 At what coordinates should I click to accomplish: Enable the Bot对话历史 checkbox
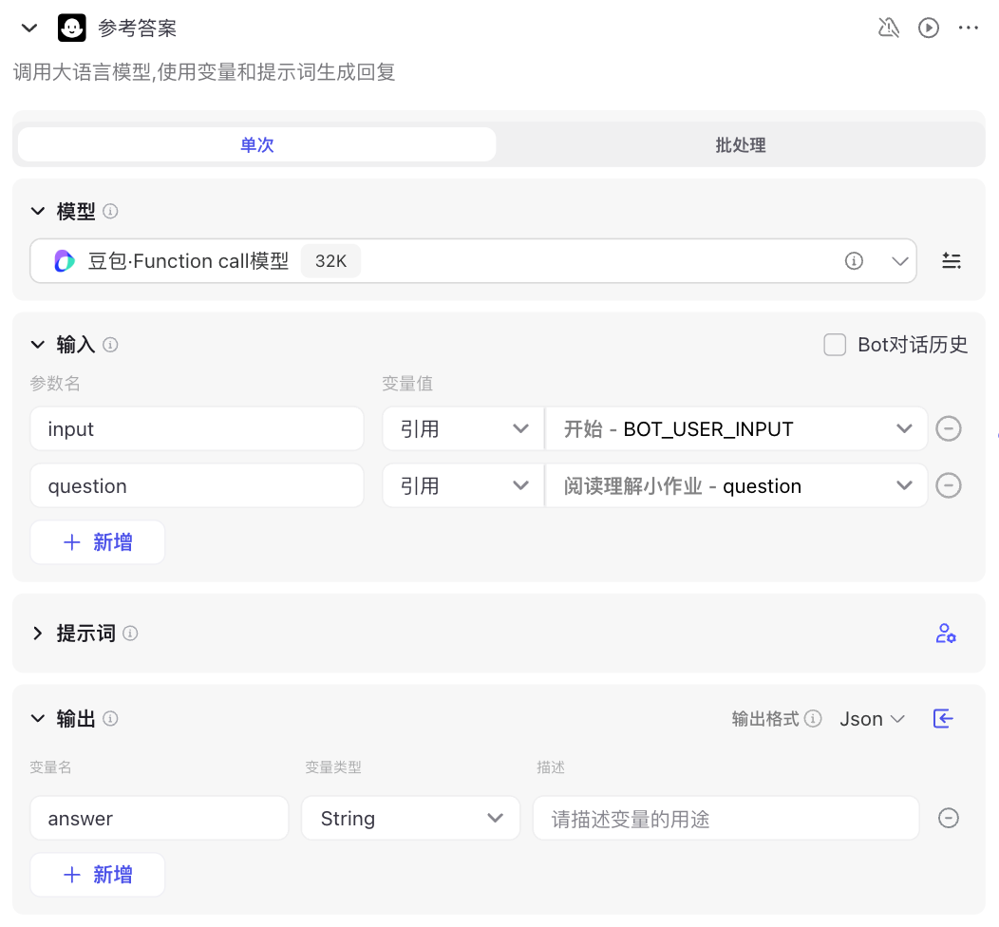click(x=835, y=345)
